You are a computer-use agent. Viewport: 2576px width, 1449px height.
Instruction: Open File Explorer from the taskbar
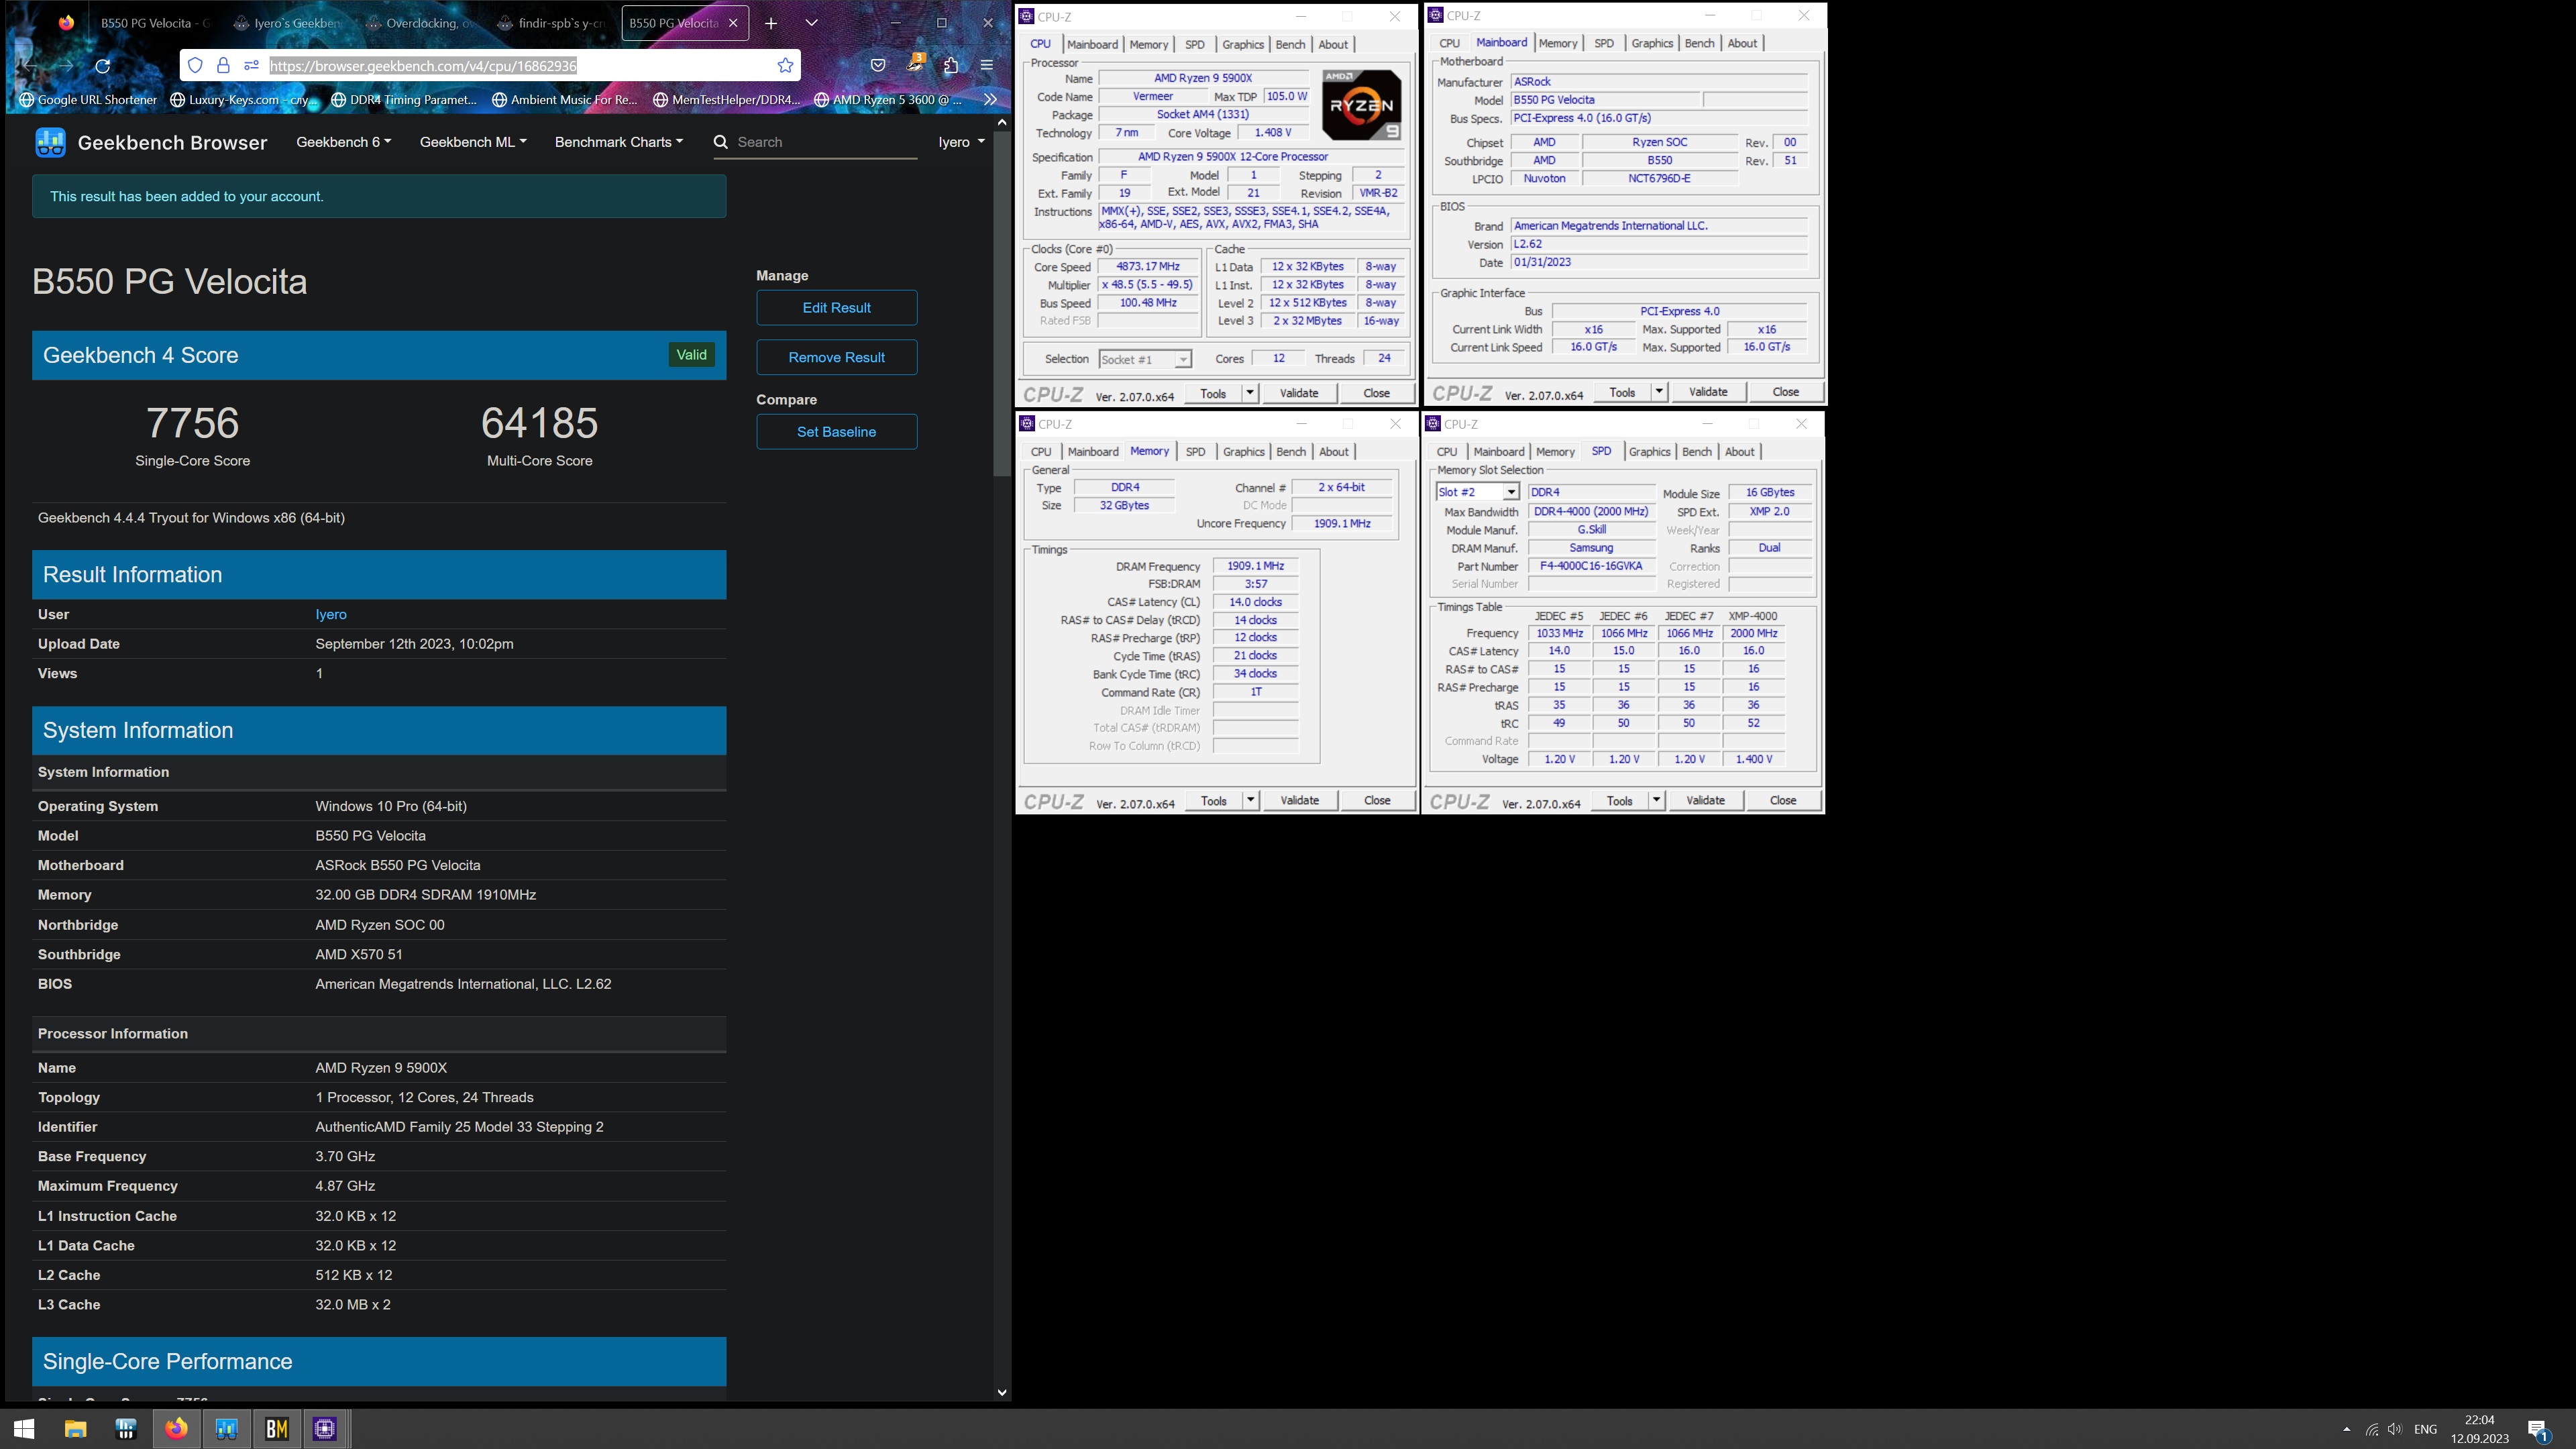click(75, 1429)
